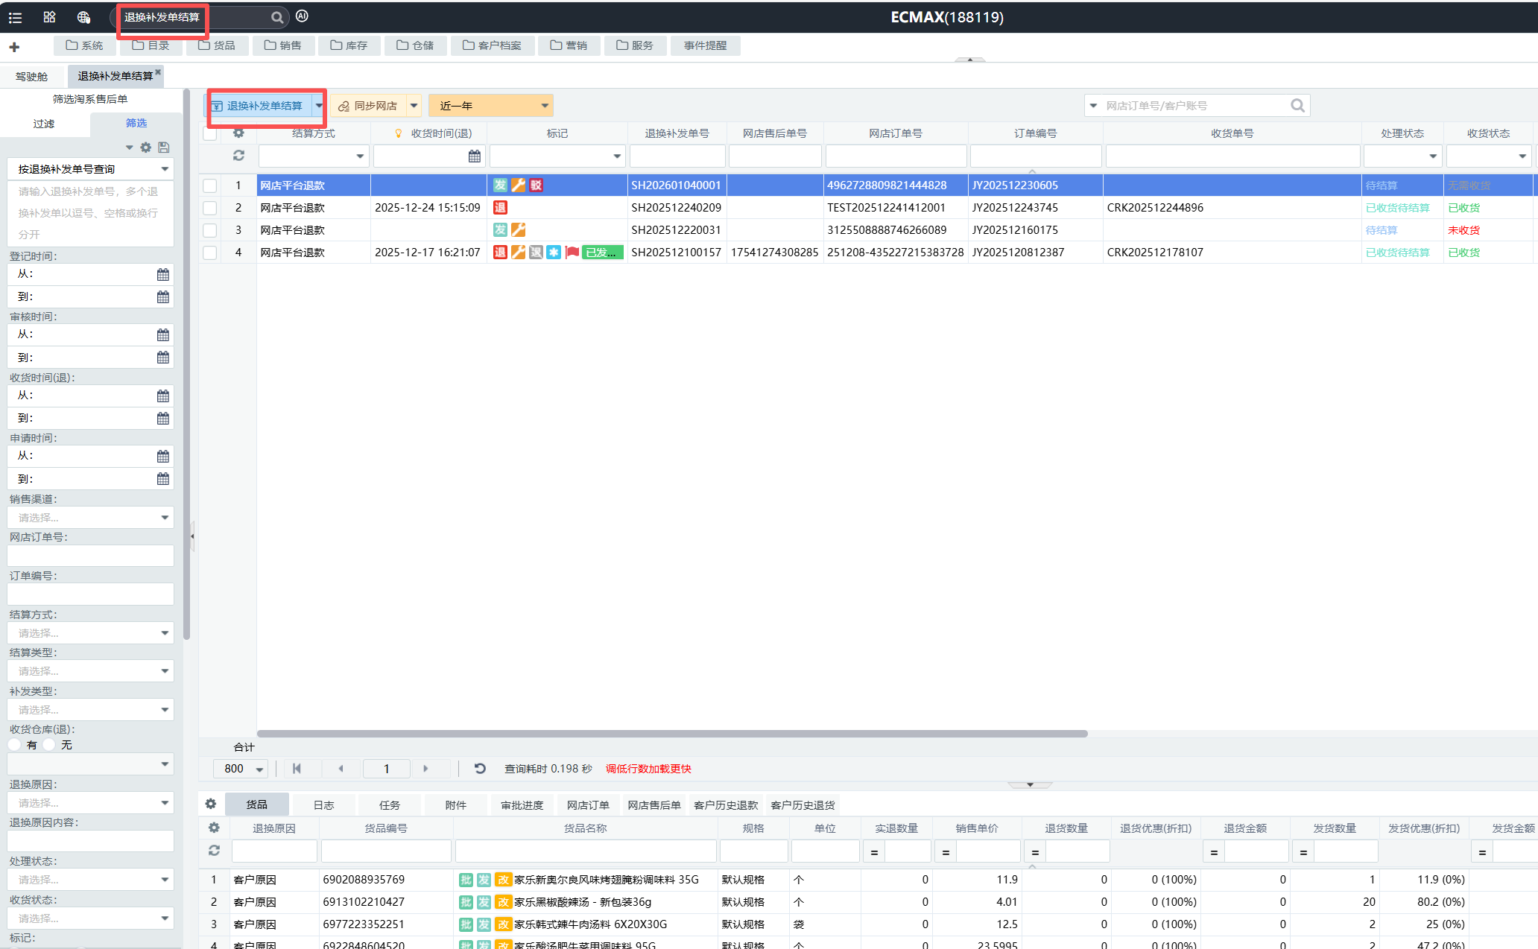Viewport: 1538px width, 949px height.
Task: Close the 退换补发单结算 tab
Action: coord(158,72)
